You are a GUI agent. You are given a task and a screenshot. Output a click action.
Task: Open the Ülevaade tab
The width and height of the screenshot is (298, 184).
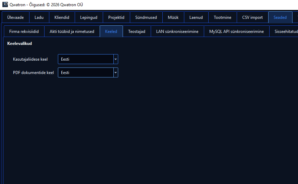15,17
